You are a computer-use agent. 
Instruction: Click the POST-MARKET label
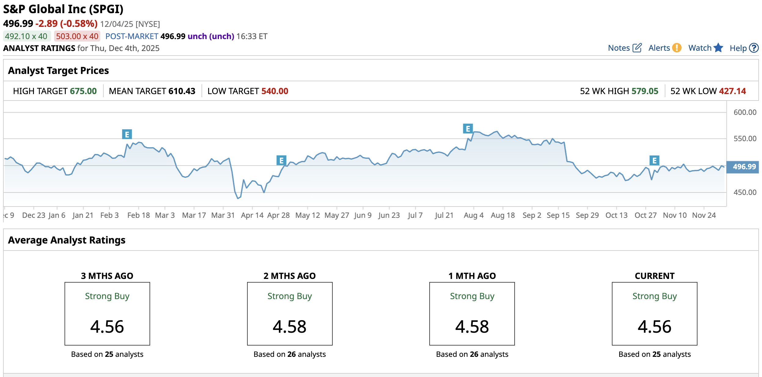pos(131,36)
